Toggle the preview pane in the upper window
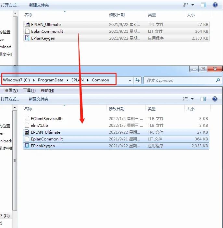Image resolution: width=223 pixels, height=228 pixels. coord(204,5)
